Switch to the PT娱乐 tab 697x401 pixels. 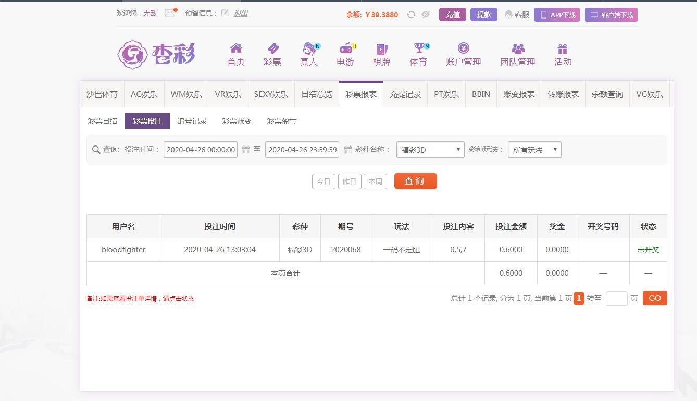[446, 94]
